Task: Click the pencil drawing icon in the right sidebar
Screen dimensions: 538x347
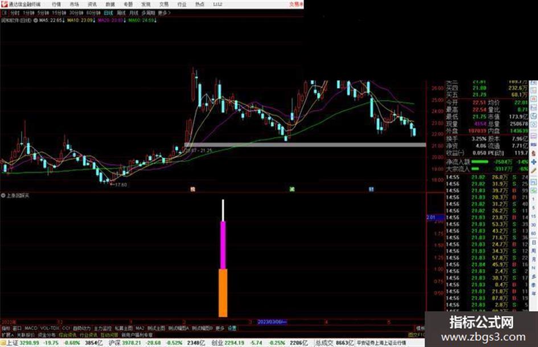Action: click(x=533, y=170)
